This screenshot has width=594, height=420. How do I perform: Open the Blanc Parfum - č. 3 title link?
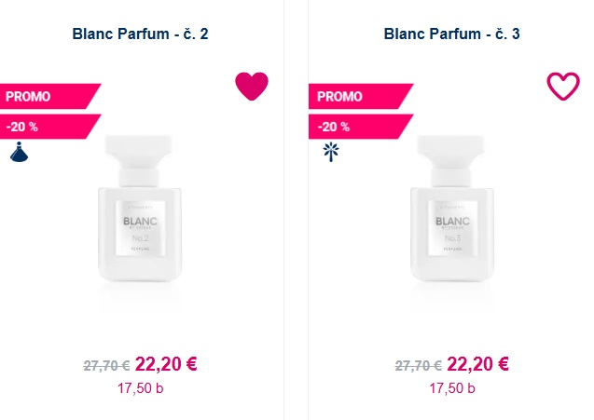click(451, 34)
